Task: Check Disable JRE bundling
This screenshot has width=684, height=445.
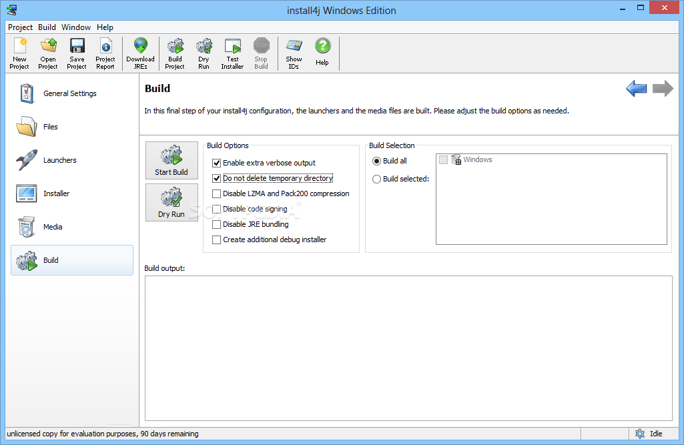Action: pyautogui.click(x=216, y=224)
